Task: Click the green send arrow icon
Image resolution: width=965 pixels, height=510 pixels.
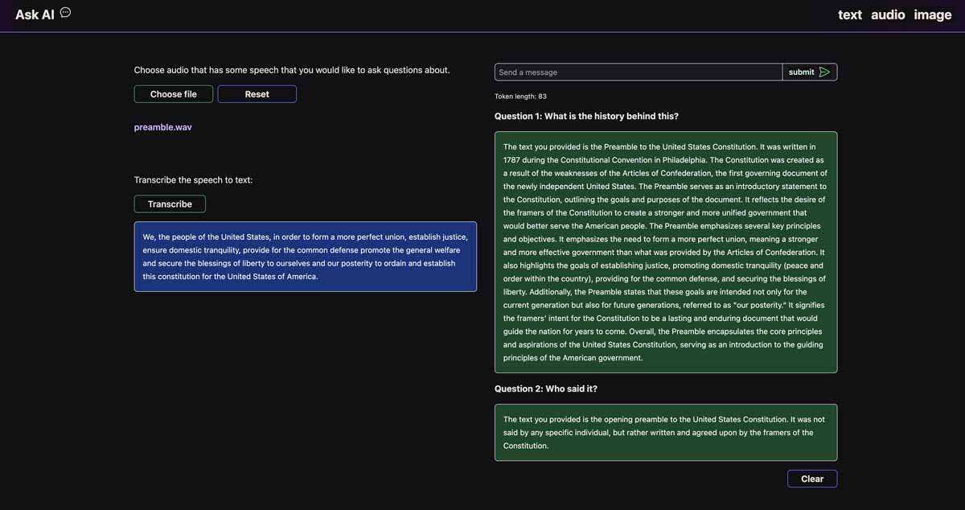Action: click(825, 72)
